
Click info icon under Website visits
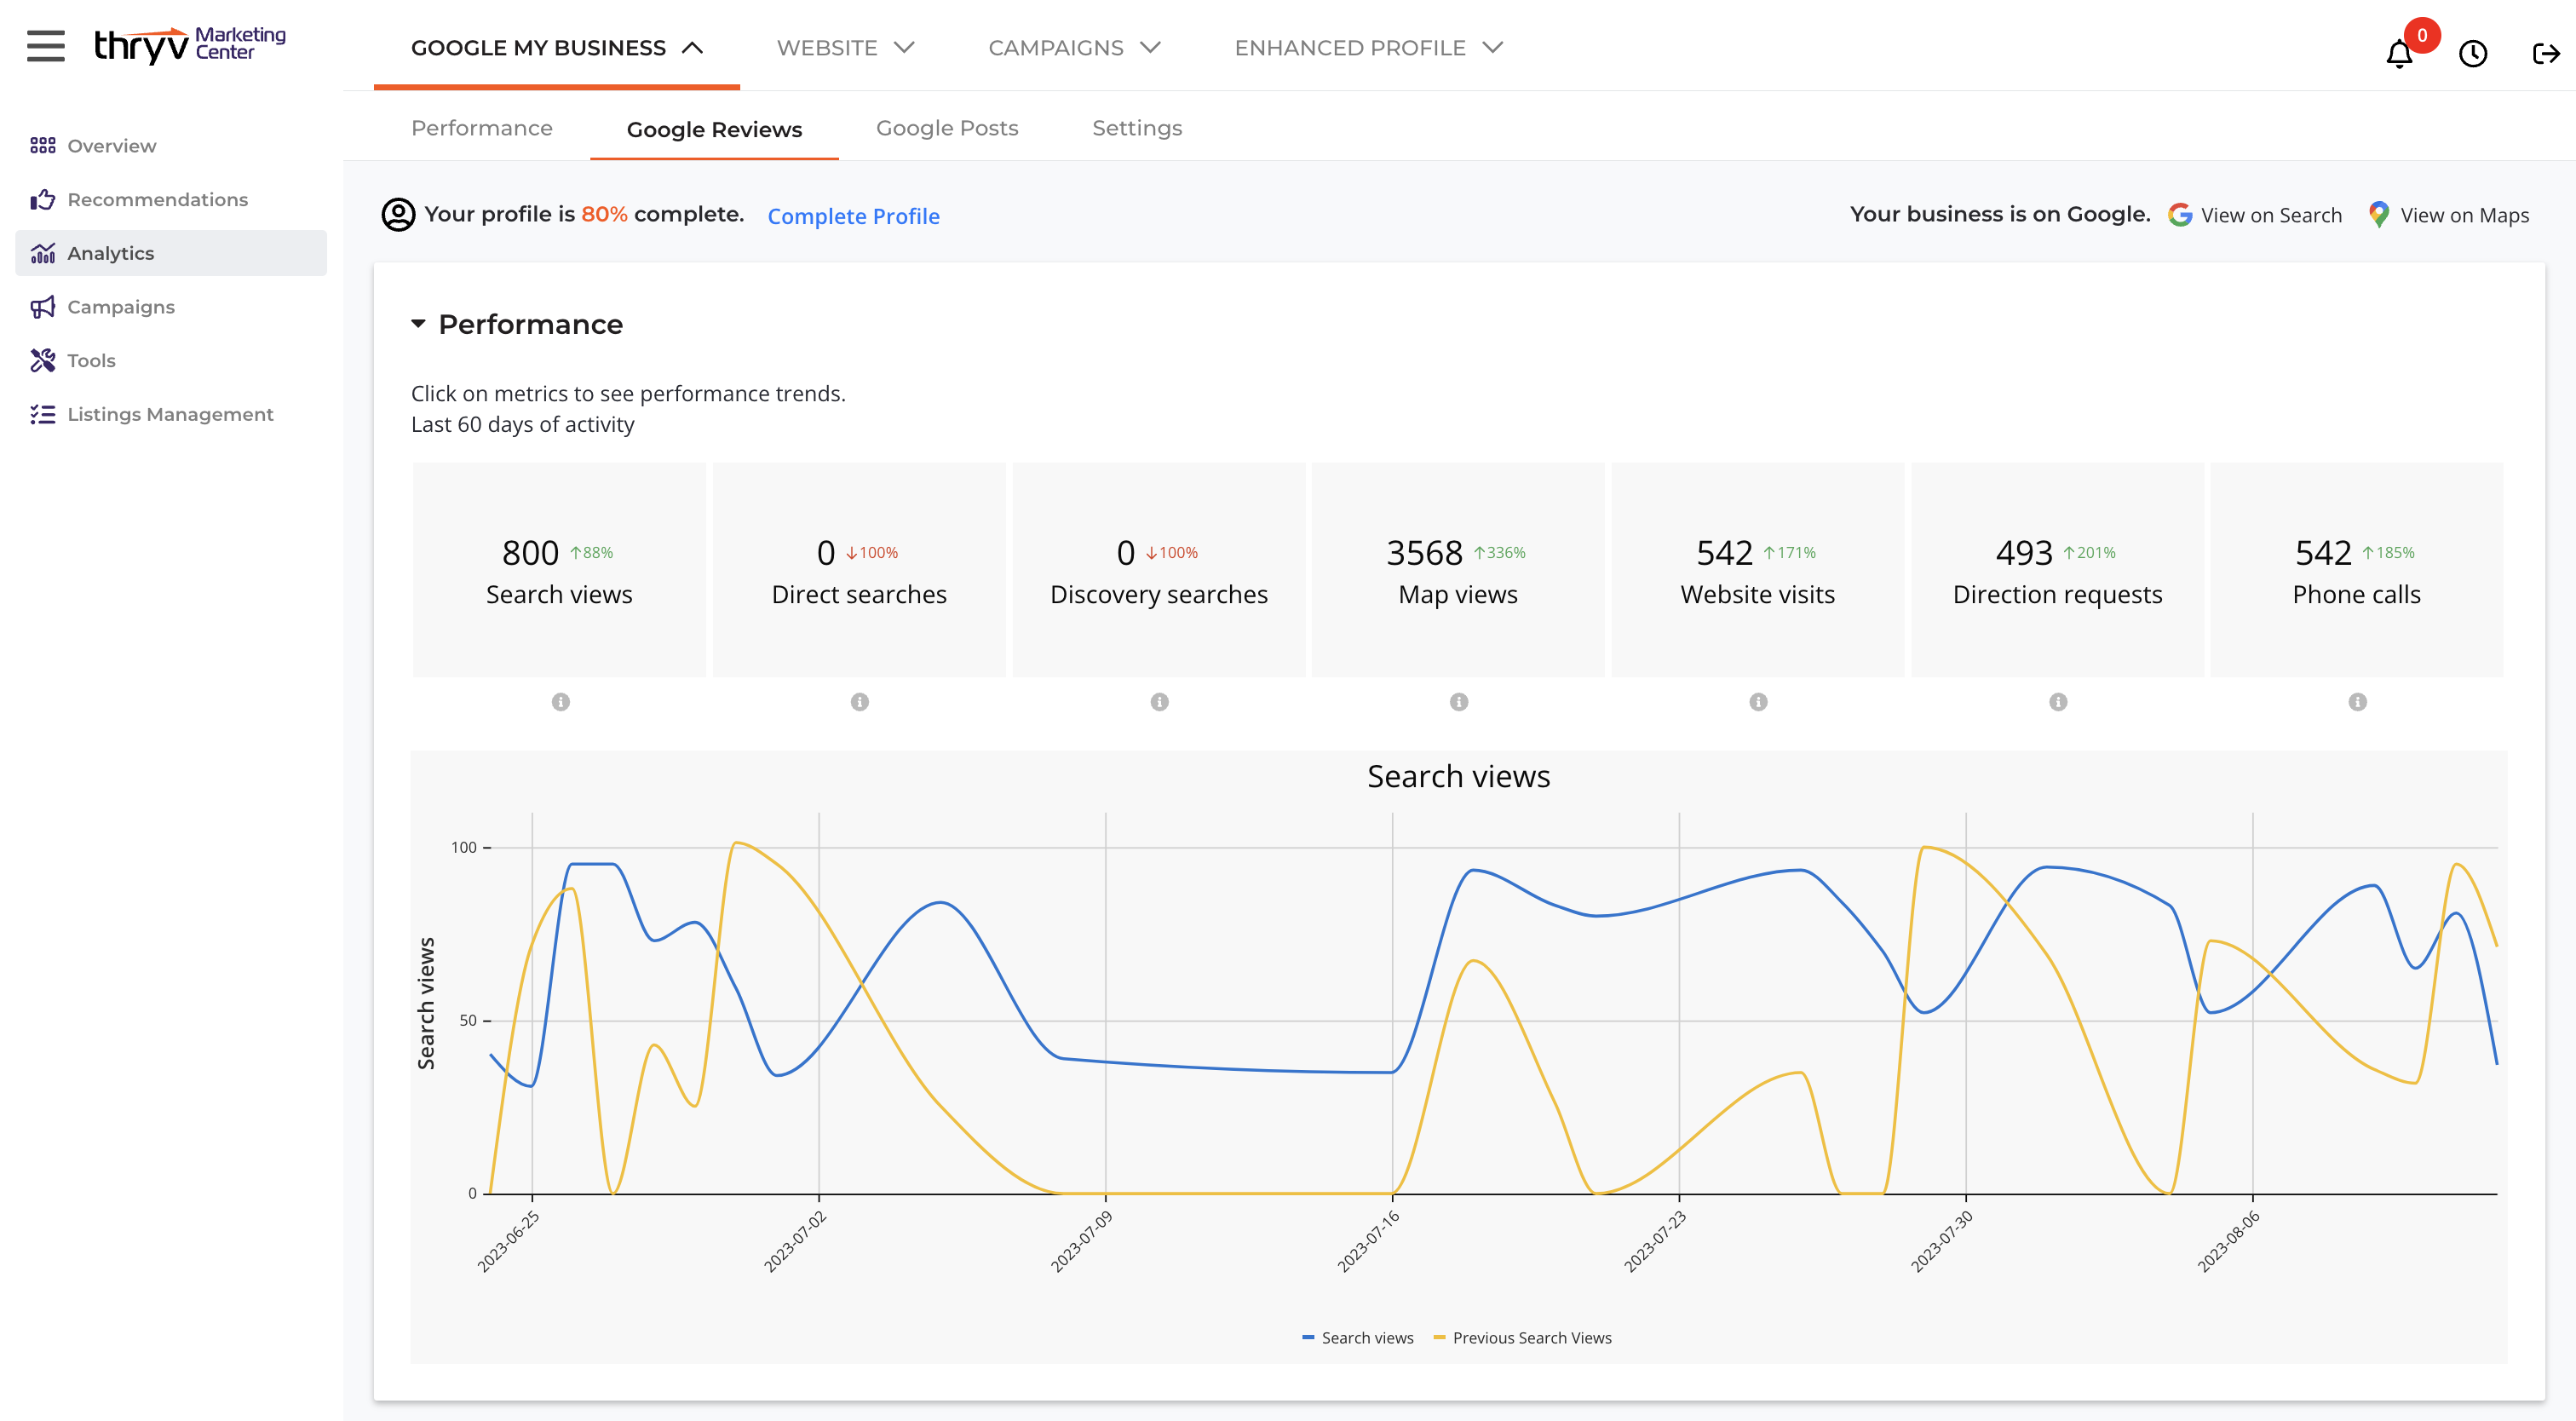click(1759, 702)
